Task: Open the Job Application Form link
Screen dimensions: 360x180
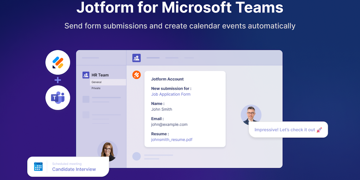Action: (x=171, y=94)
